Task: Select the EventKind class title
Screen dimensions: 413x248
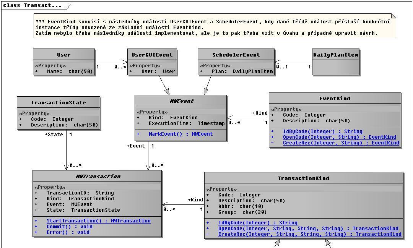Action: click(335, 98)
